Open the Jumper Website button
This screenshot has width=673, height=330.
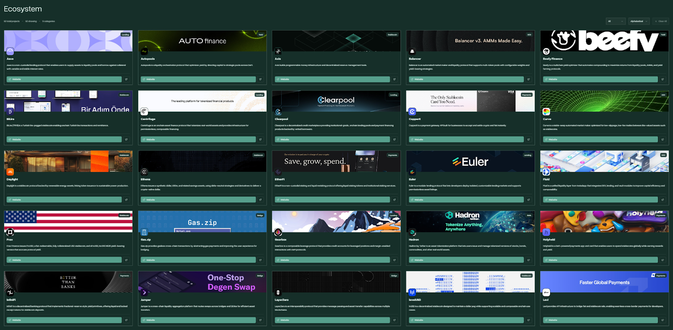click(x=198, y=320)
